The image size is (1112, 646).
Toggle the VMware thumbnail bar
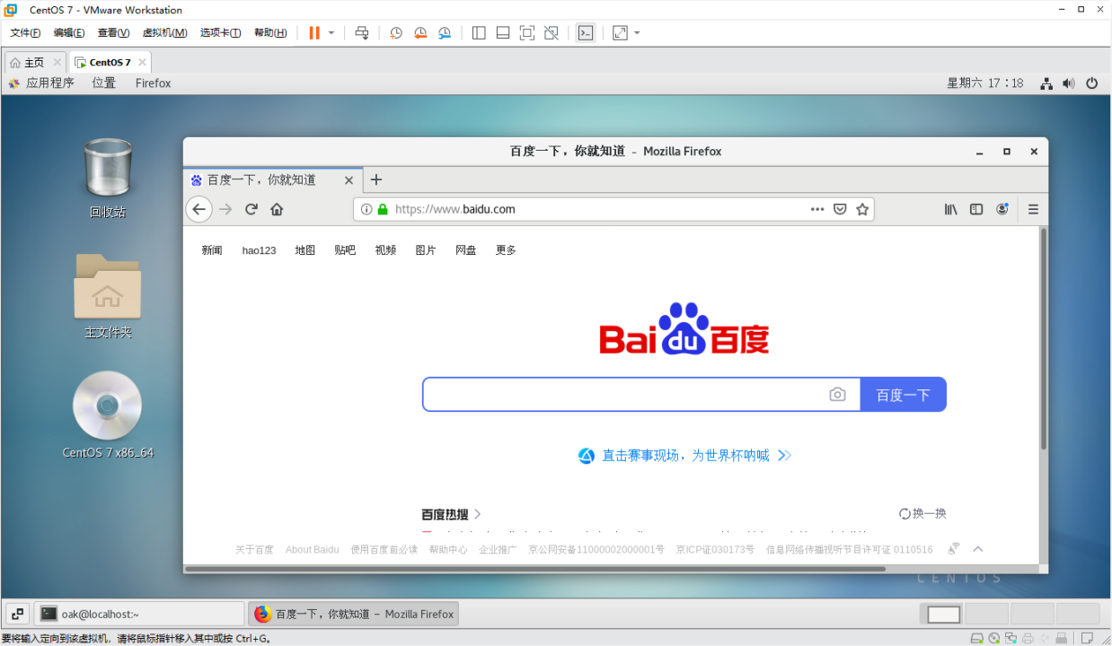(503, 32)
